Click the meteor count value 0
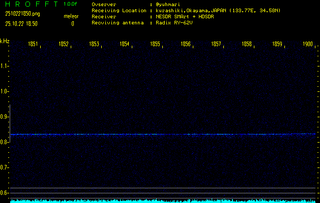This screenshot has height=203, width=320. click(x=72, y=23)
